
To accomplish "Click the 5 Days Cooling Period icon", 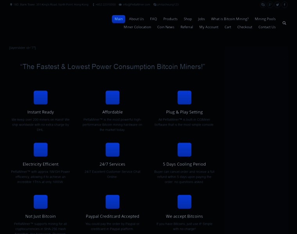I will click(184, 150).
